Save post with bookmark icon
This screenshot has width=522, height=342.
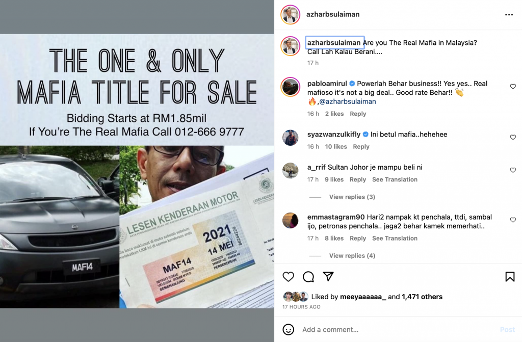pos(510,277)
